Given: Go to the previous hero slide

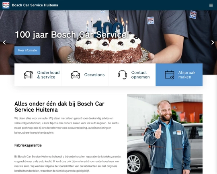Looking at the screenshot, I should (4, 42).
